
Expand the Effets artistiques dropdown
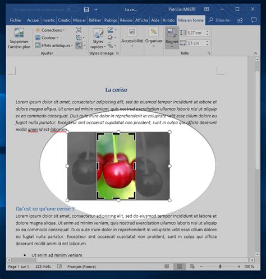pos(72,45)
